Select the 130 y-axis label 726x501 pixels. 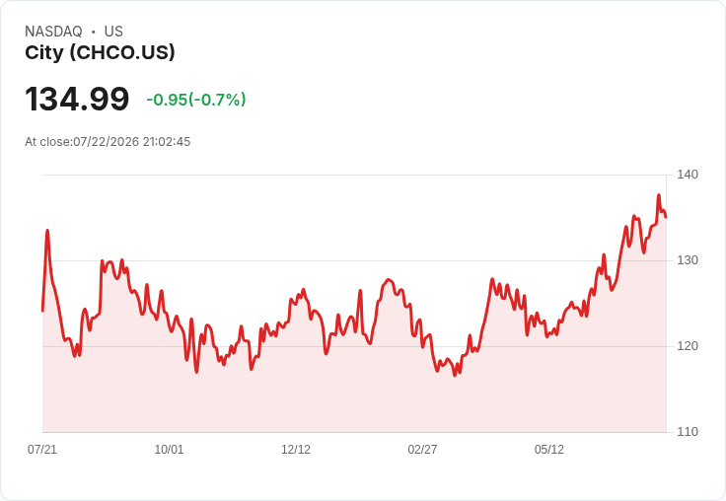688,260
